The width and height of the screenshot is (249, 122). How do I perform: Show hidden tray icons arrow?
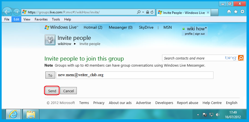[198, 115]
